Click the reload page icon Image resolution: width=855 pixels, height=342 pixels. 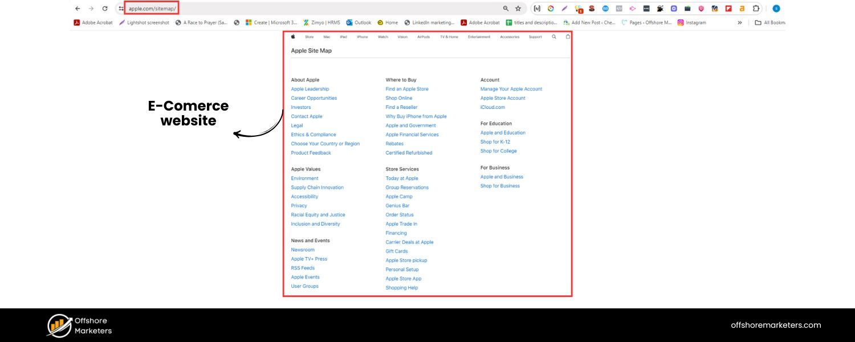(x=104, y=9)
